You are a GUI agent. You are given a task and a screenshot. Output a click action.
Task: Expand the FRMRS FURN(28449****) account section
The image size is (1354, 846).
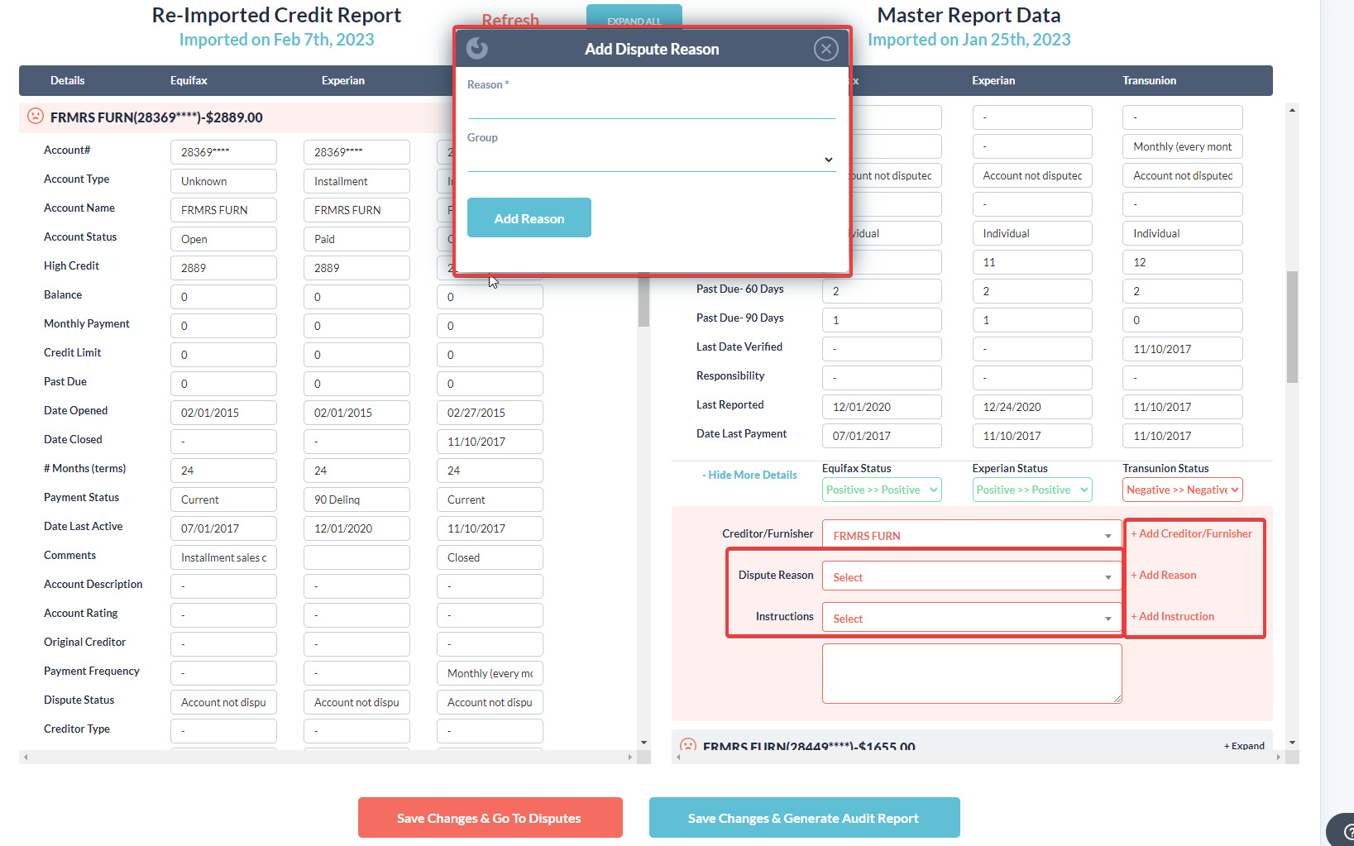coord(1244,745)
